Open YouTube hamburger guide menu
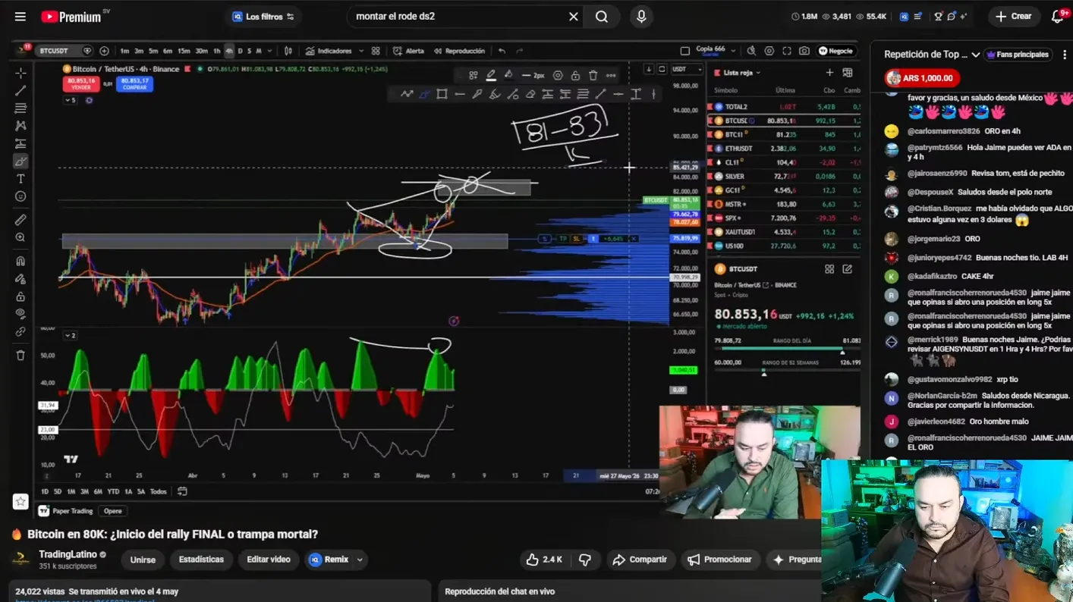 [20, 16]
